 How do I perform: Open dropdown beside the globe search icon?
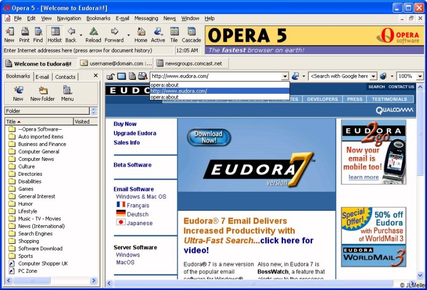pyautogui.click(x=392, y=76)
